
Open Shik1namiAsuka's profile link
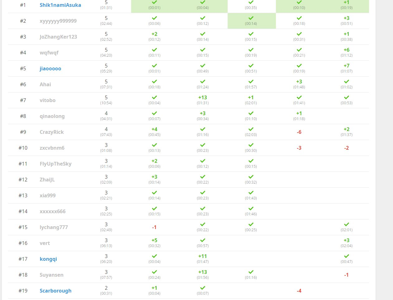point(60,5)
